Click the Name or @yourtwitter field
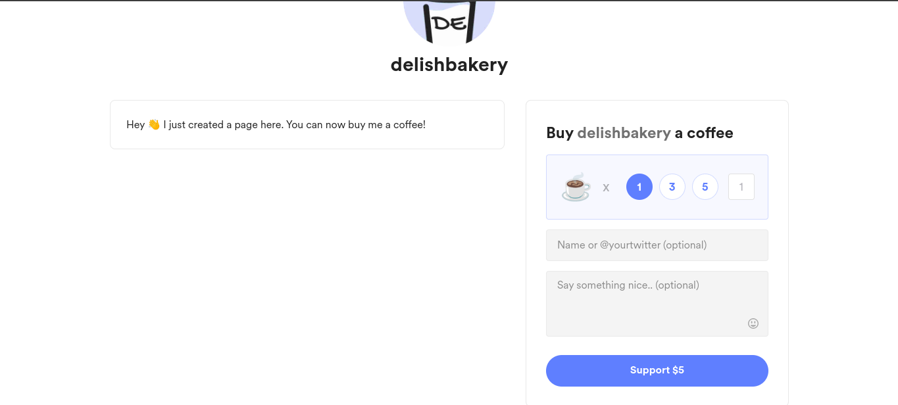The width and height of the screenshot is (898, 405). (657, 245)
